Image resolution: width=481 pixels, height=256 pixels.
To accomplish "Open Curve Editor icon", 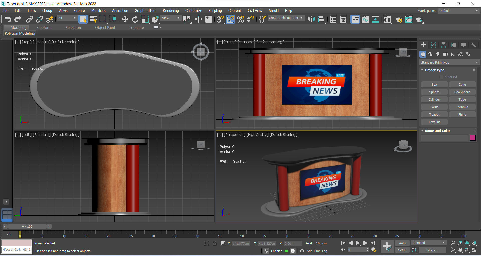I will point(365,19).
